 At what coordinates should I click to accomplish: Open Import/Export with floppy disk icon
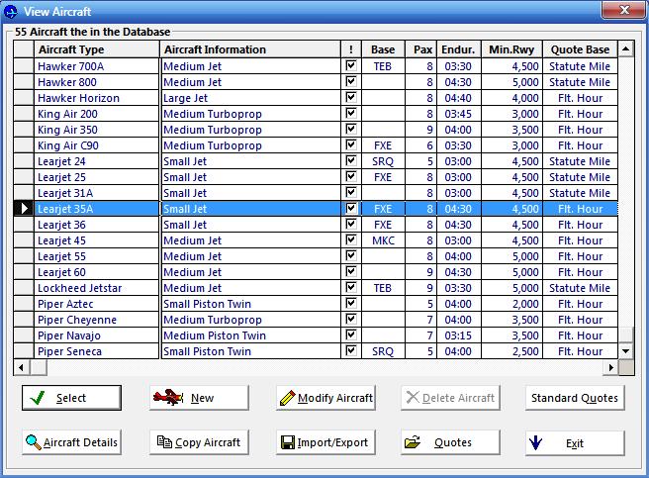[325, 442]
